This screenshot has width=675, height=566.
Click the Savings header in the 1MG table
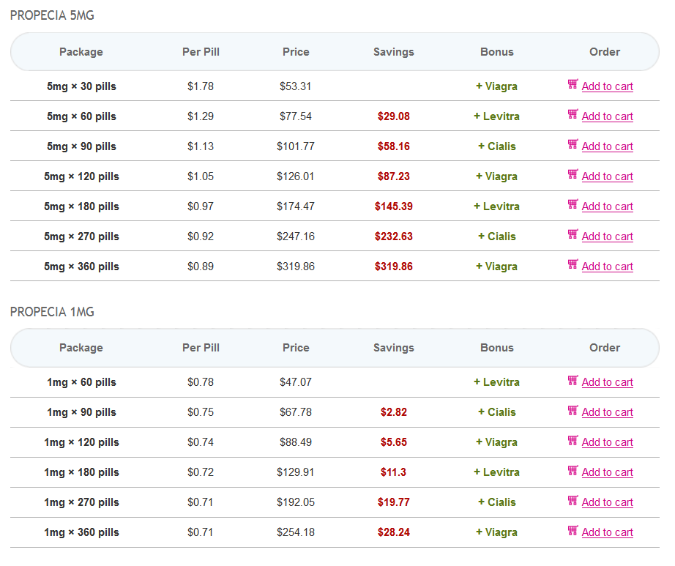click(x=393, y=348)
